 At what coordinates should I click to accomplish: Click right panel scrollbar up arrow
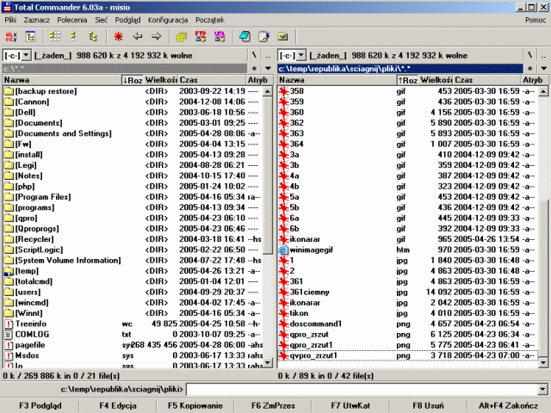[543, 92]
